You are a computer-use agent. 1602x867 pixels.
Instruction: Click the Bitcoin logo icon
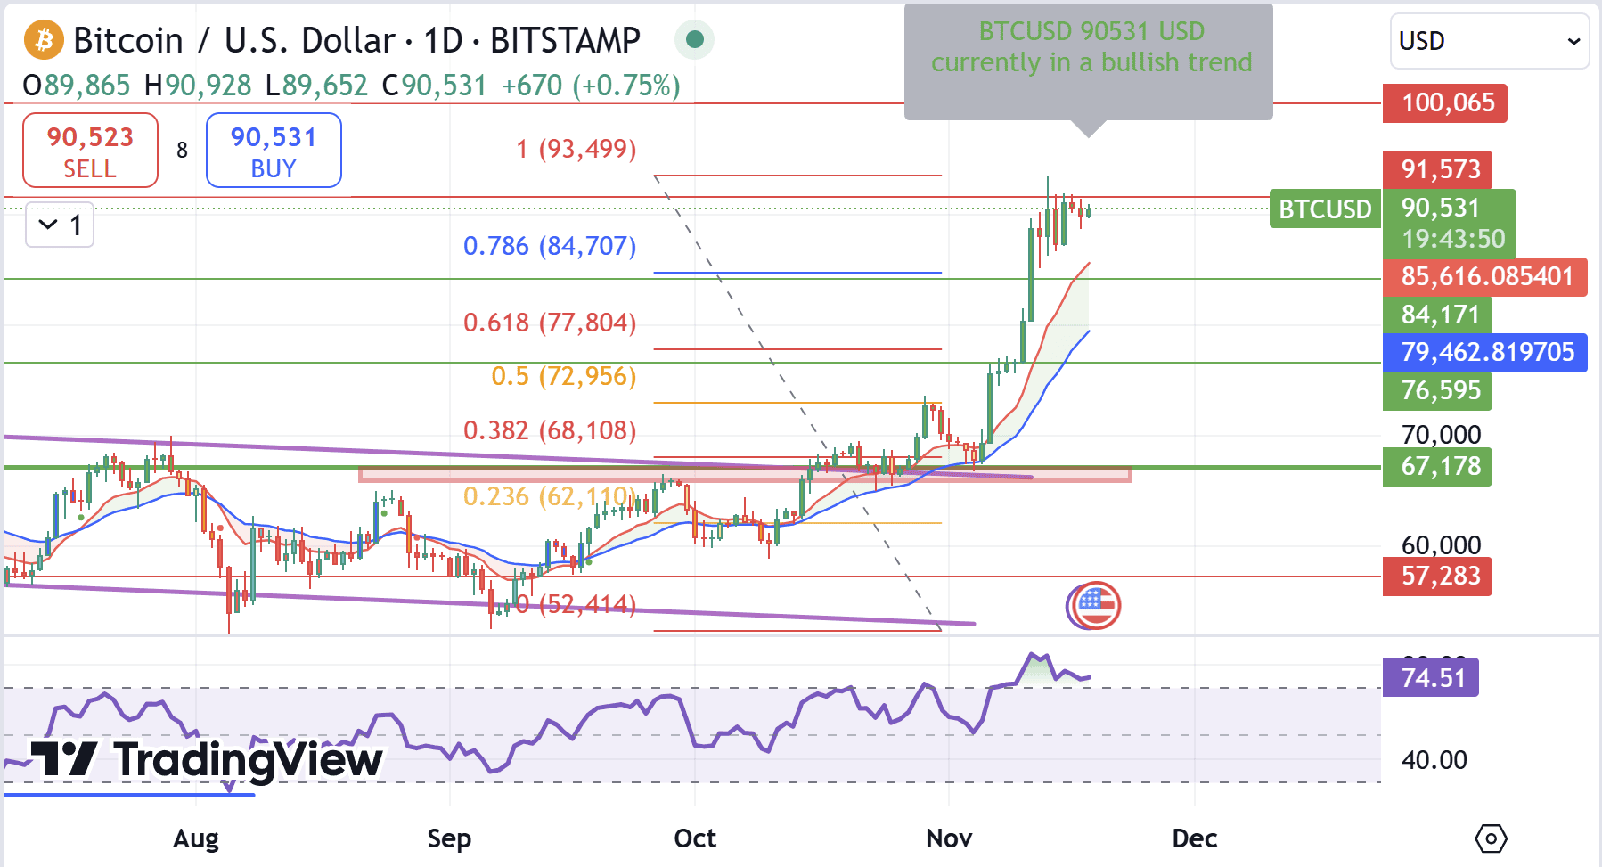pos(44,40)
